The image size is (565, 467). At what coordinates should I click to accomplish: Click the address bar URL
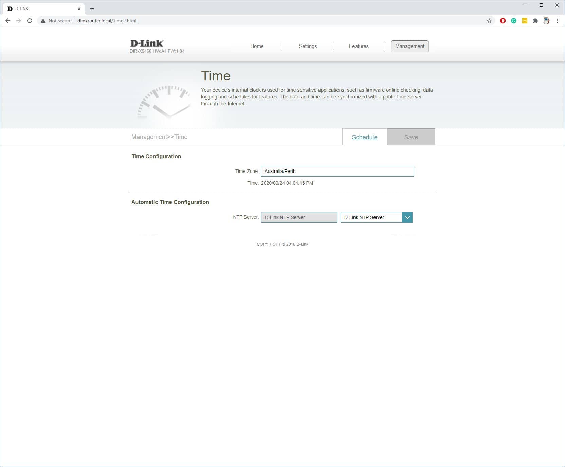(x=107, y=21)
